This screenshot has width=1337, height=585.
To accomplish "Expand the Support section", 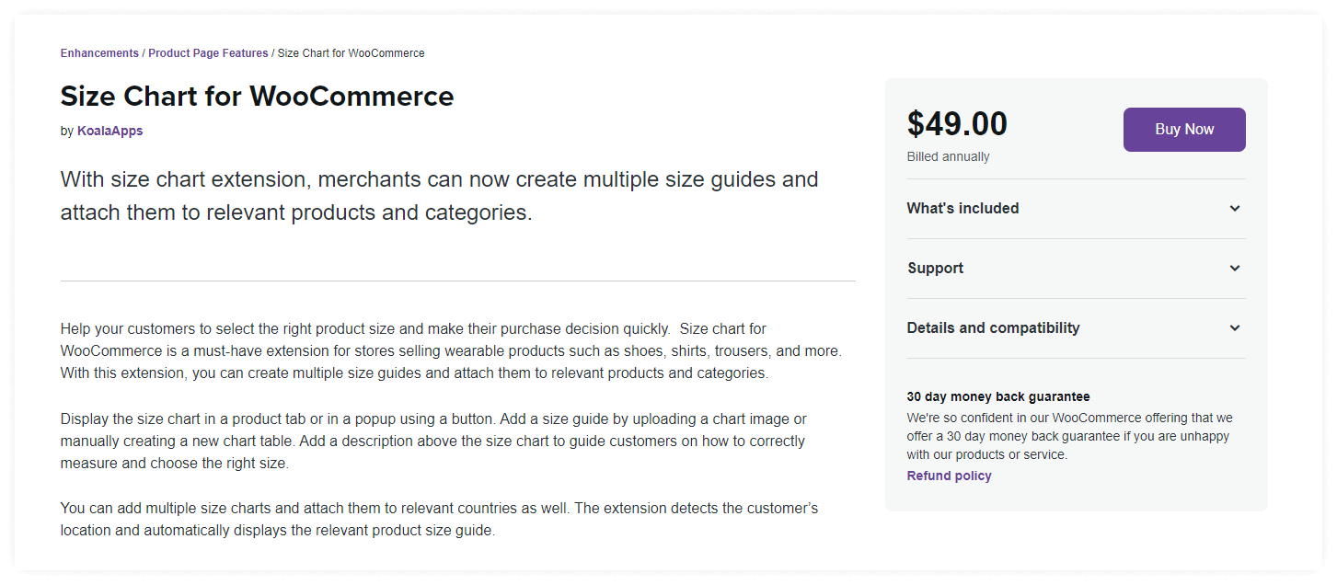I will pyautogui.click(x=935, y=268).
